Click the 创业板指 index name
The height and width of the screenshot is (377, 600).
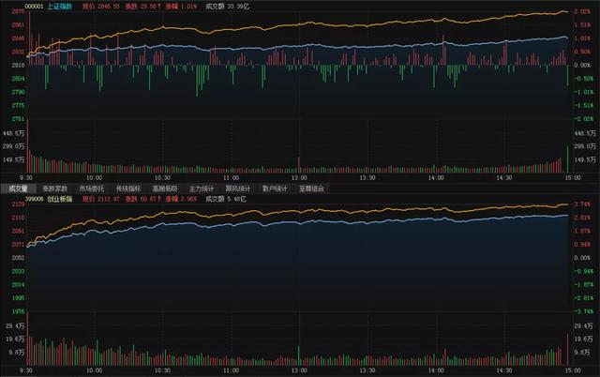pyautogui.click(x=60, y=199)
